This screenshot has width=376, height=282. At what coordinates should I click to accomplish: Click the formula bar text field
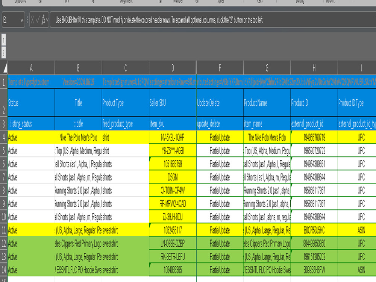(213, 20)
